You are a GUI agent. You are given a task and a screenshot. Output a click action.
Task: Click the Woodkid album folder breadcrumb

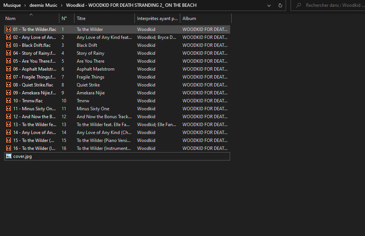click(131, 5)
